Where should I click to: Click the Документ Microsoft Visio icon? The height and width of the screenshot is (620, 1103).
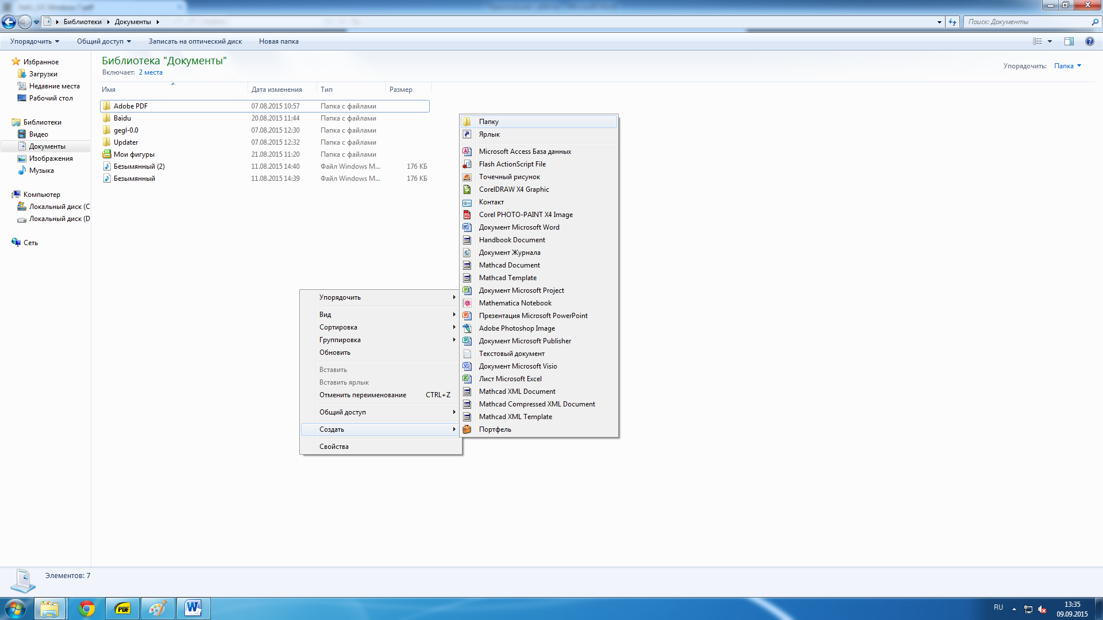click(467, 366)
